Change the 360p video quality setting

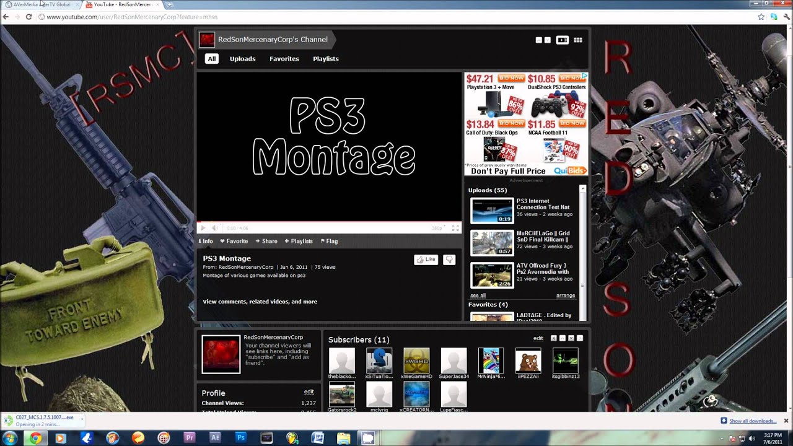point(437,228)
